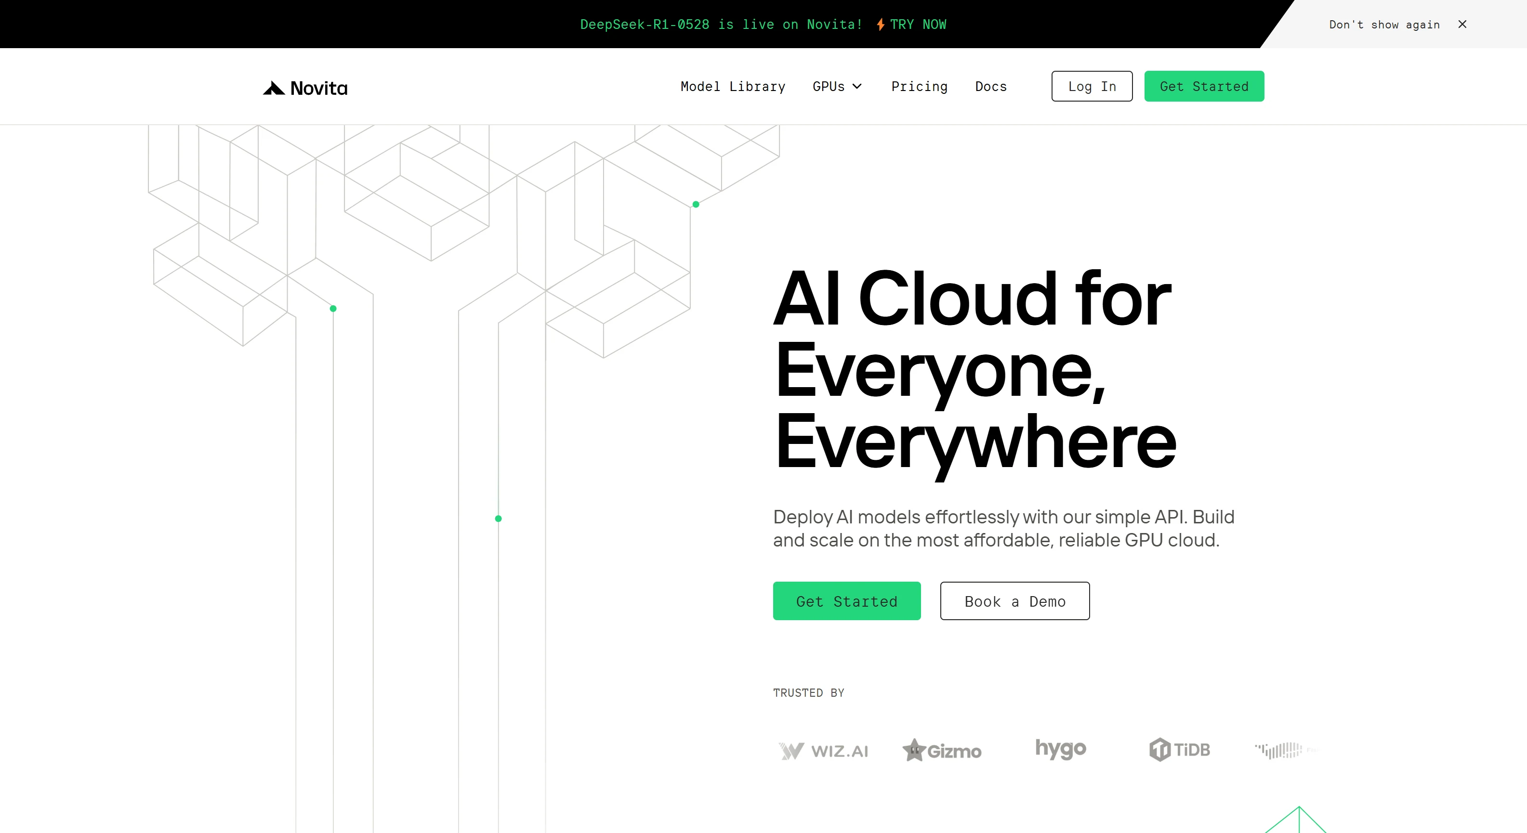1527x833 pixels.
Task: Click the Novita logo
Action: point(305,88)
